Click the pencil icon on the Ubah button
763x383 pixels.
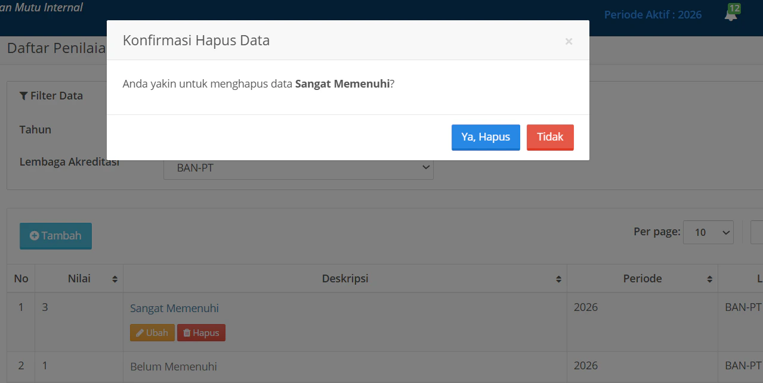click(x=140, y=332)
